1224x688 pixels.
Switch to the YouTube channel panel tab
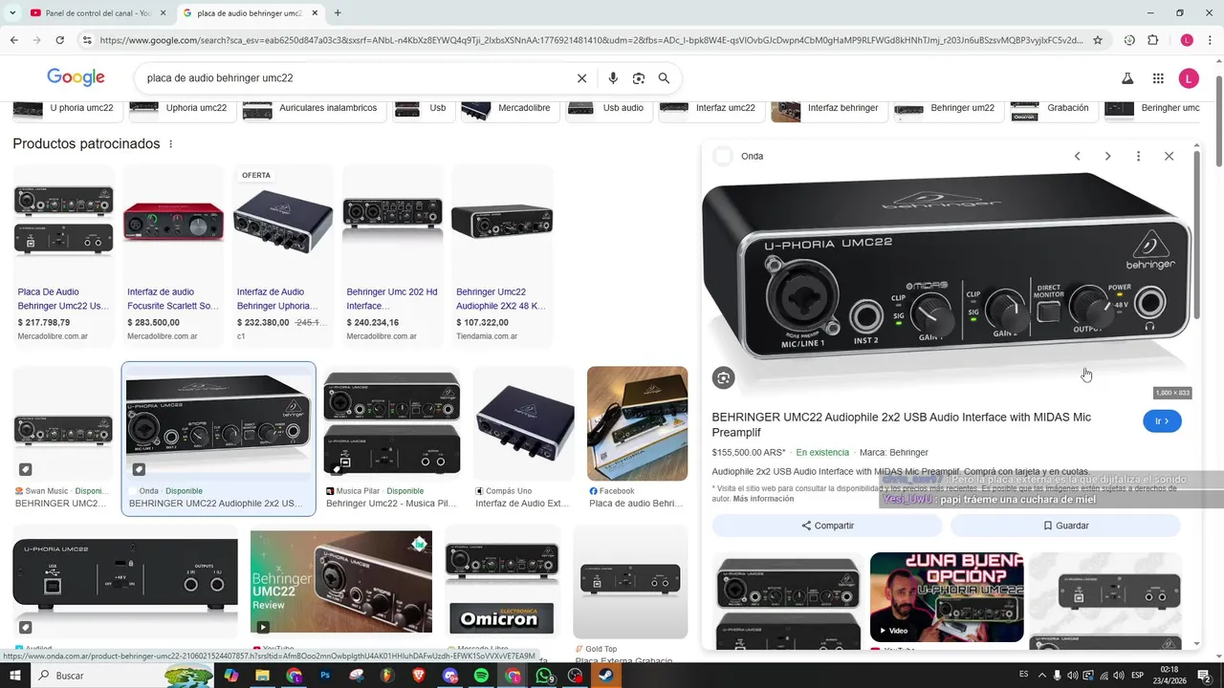(96, 13)
